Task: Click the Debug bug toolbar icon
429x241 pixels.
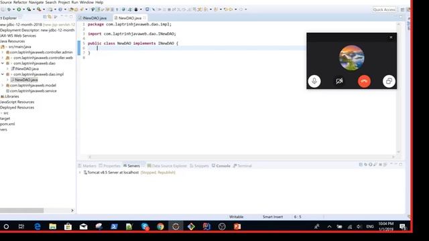Action: pyautogui.click(x=9, y=9)
